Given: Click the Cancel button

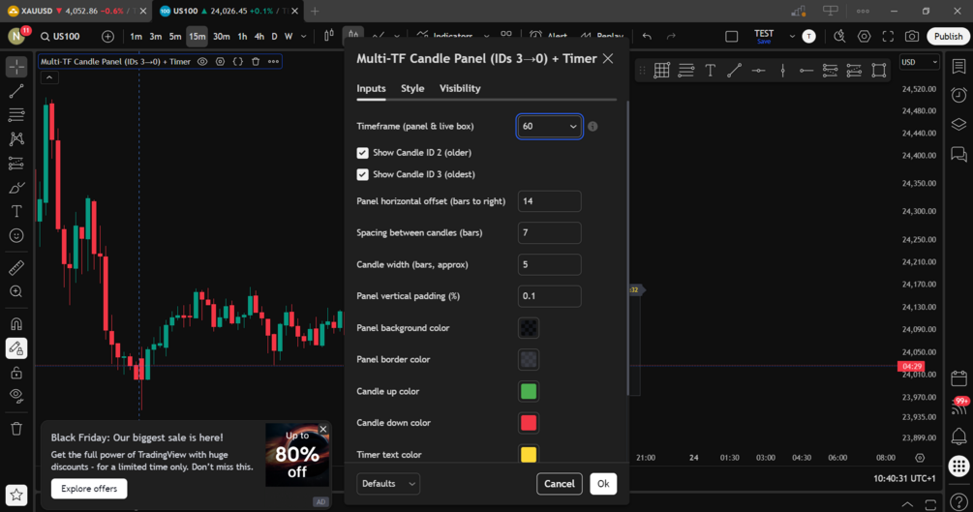Looking at the screenshot, I should tap(559, 484).
